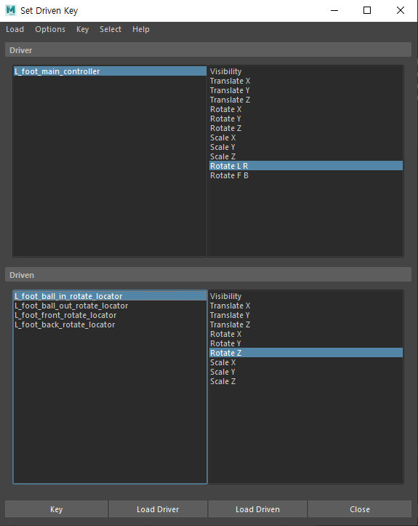Select L_foot_ball_in_rotate_locator in Driven list
This screenshot has height=526, width=418.
tap(110, 296)
